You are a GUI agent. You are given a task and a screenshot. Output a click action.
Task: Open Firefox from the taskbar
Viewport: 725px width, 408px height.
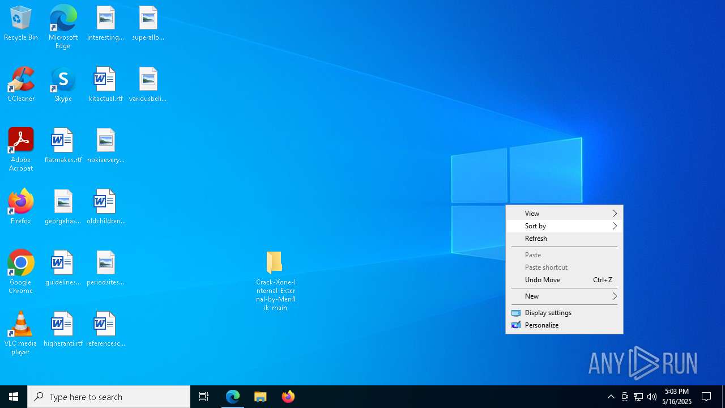288,397
